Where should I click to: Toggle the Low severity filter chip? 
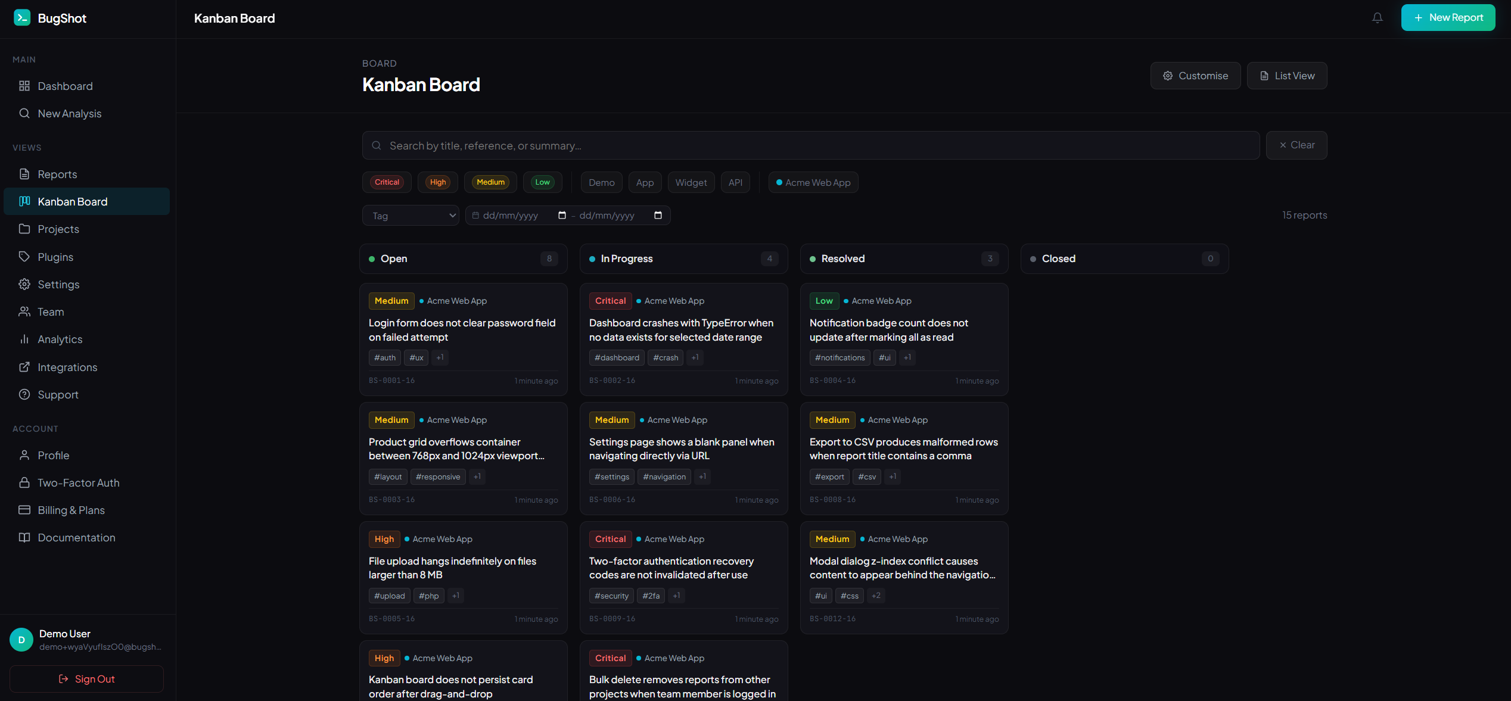click(x=542, y=182)
